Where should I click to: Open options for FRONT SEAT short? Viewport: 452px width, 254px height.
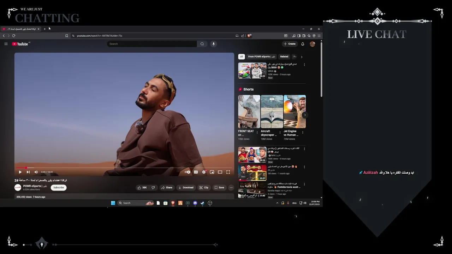click(x=257, y=133)
